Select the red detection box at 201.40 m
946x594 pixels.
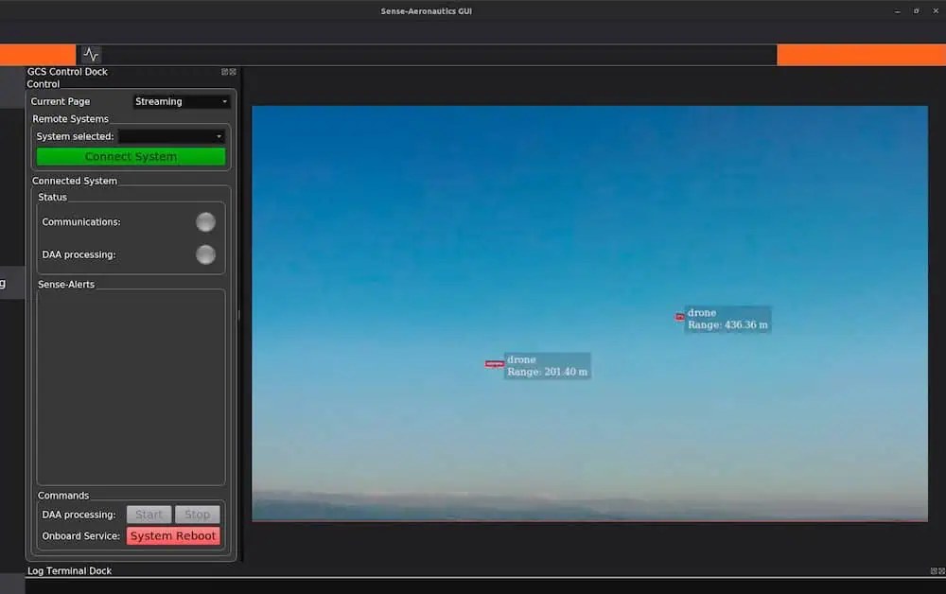[494, 364]
